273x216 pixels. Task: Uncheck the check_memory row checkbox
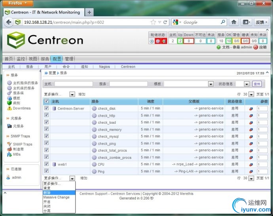(x=46, y=129)
